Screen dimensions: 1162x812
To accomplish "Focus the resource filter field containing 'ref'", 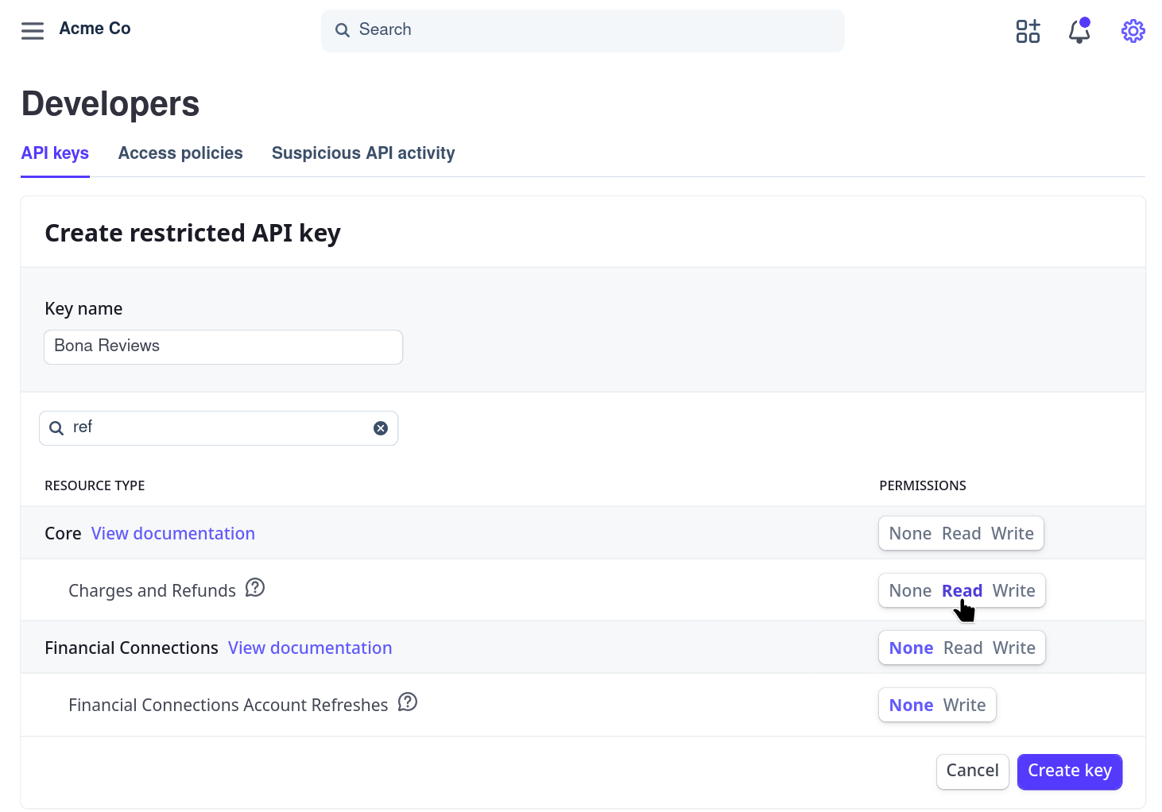I will (219, 428).
